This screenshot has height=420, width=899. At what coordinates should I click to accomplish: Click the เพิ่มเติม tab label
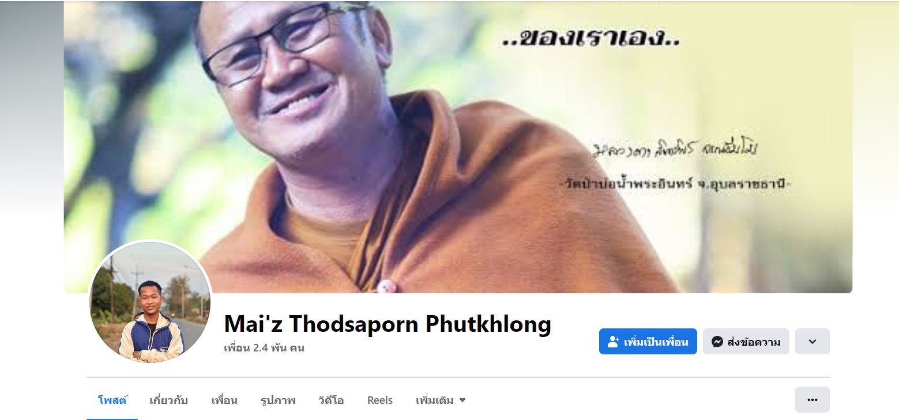(x=434, y=400)
